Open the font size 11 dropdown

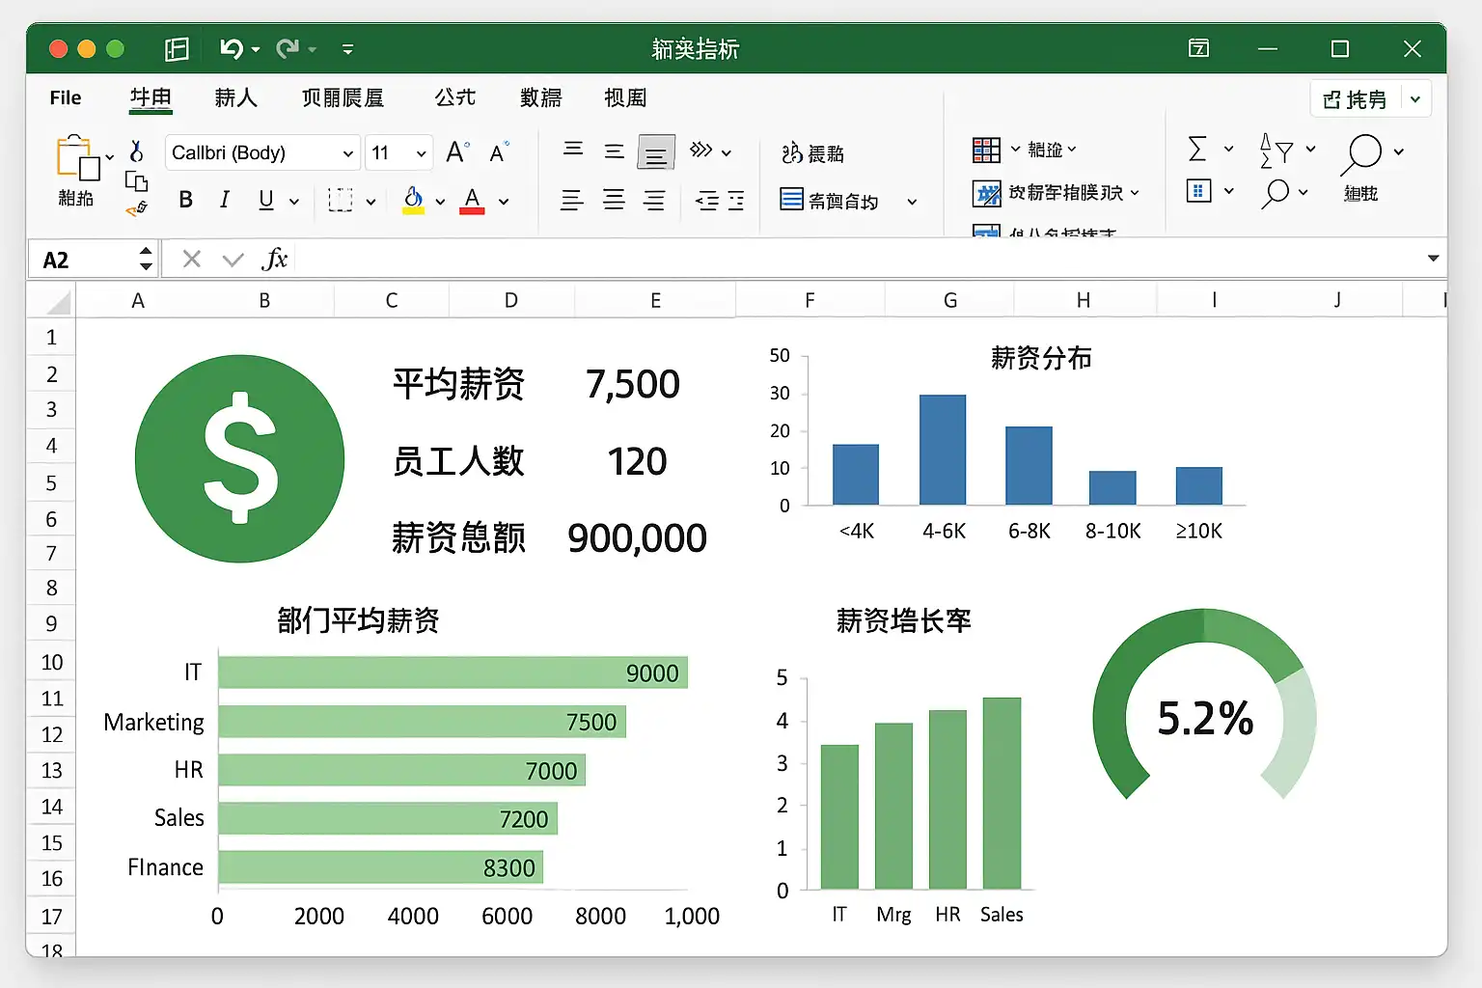(x=398, y=152)
